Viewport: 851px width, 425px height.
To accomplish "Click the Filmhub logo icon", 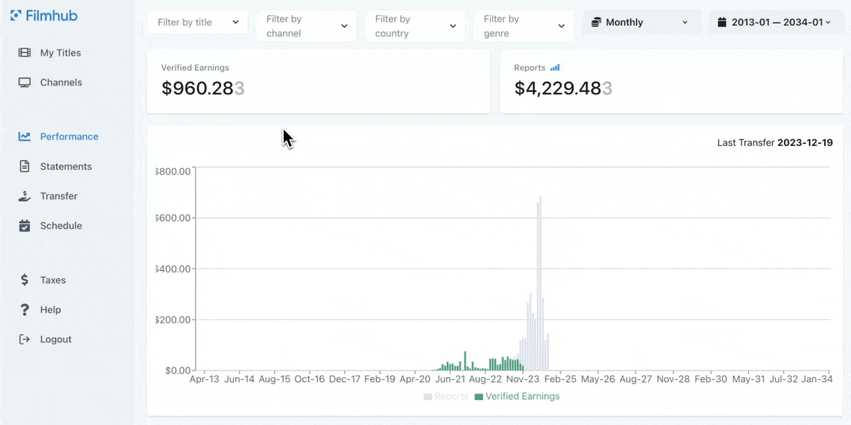I will point(16,15).
